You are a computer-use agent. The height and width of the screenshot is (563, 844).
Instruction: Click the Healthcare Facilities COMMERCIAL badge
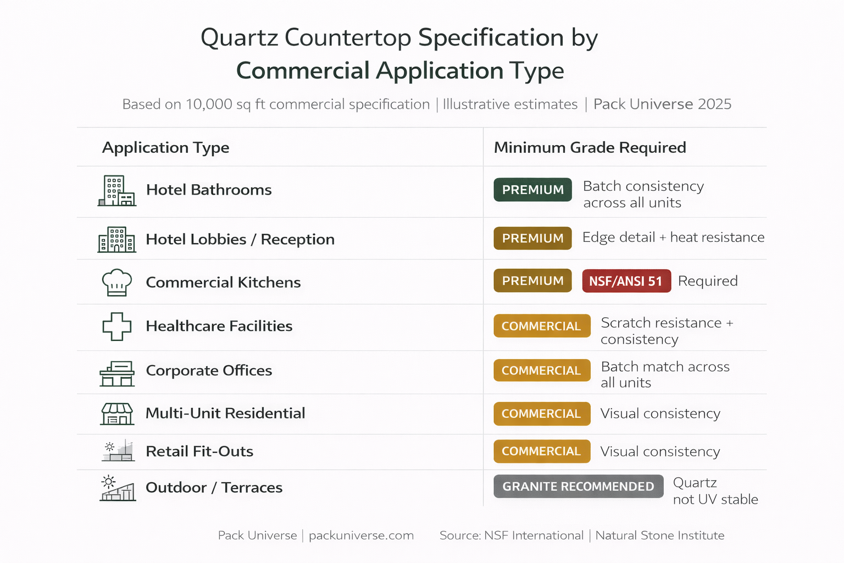(541, 326)
